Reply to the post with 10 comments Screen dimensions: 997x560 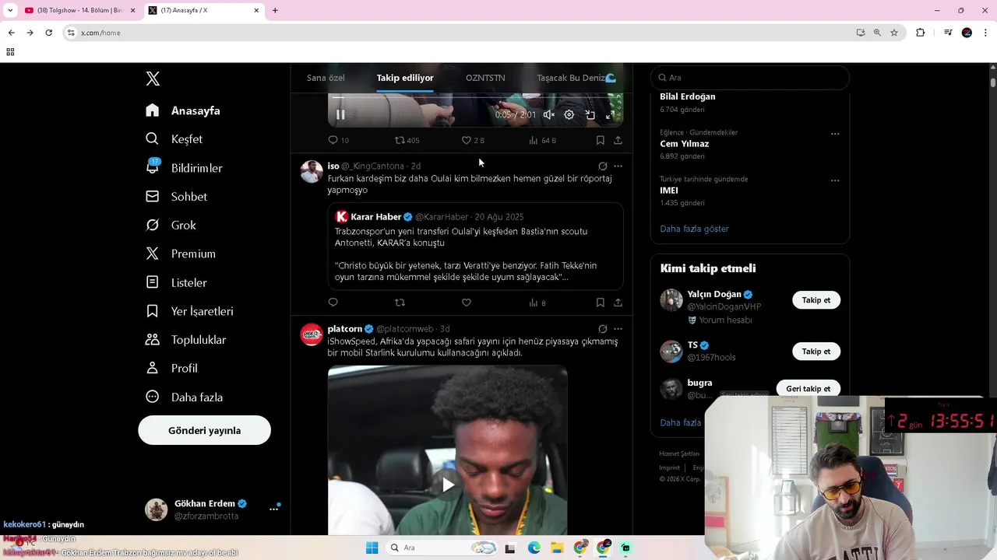point(338,140)
